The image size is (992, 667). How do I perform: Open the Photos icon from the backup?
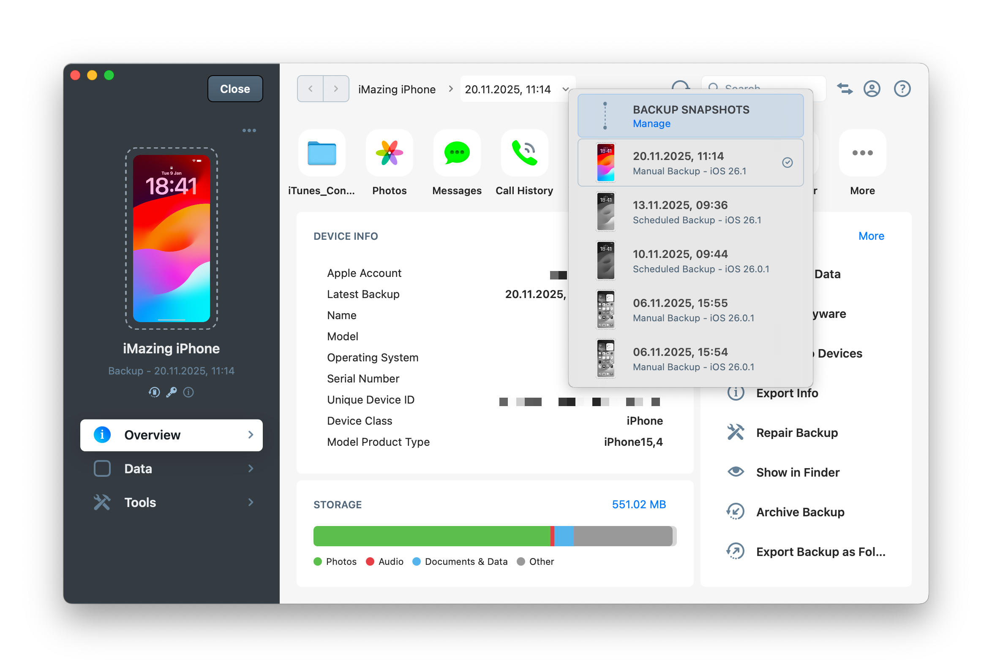[x=389, y=153]
